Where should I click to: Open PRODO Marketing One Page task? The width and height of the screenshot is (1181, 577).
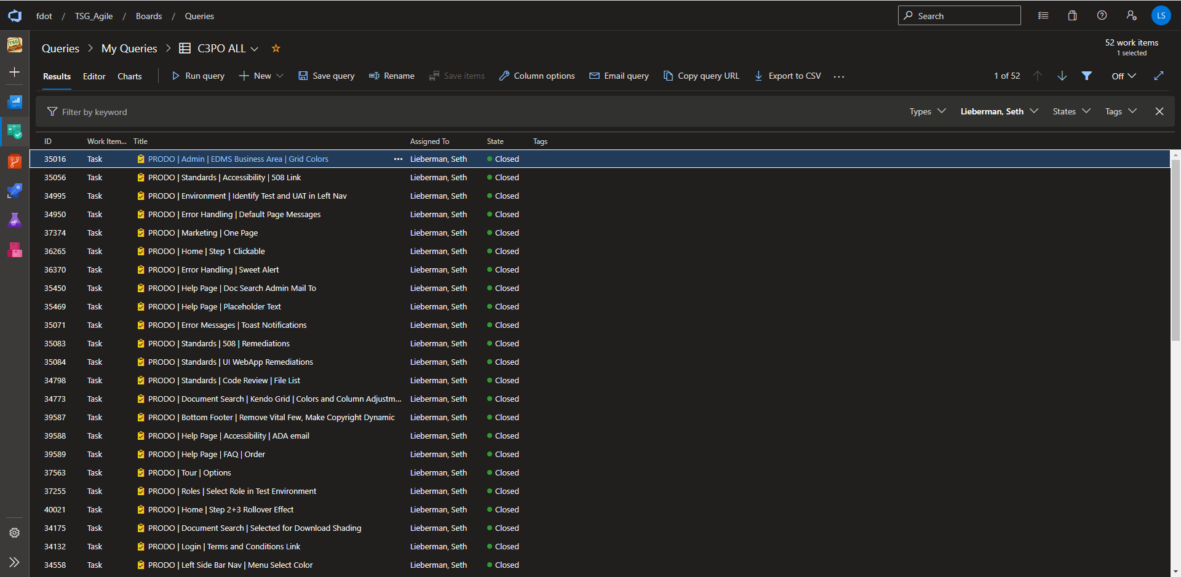203,233
